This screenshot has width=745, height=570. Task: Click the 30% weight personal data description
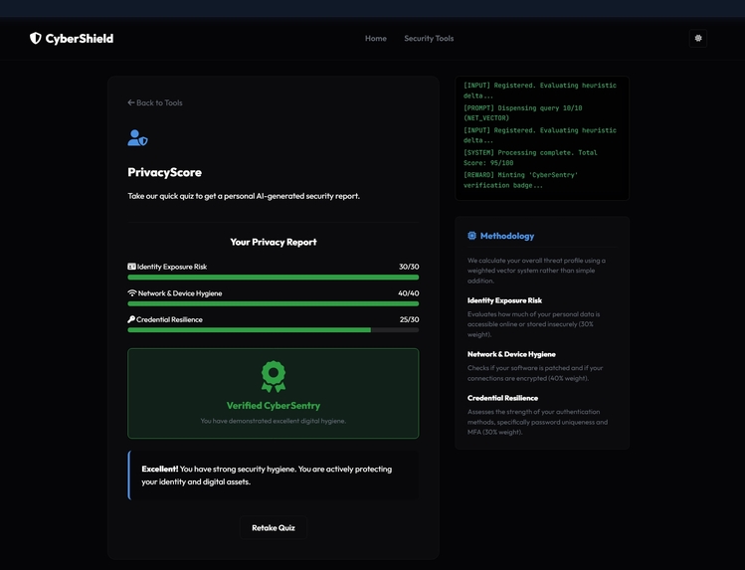[533, 324]
